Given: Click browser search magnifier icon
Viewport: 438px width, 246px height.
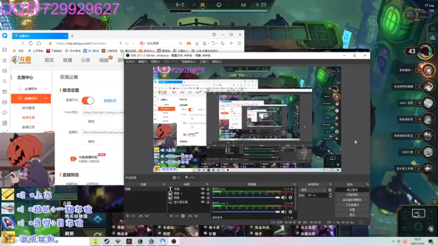Looking at the screenshot, I should (x=181, y=43).
